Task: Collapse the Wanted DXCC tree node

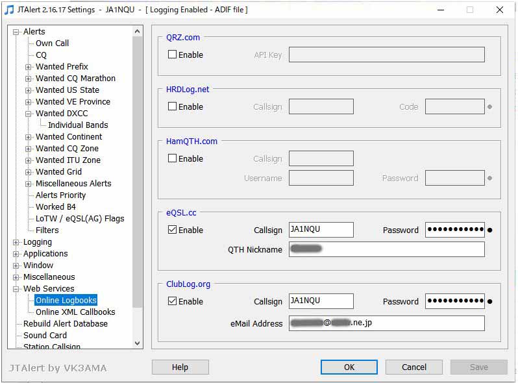Action: [x=29, y=114]
